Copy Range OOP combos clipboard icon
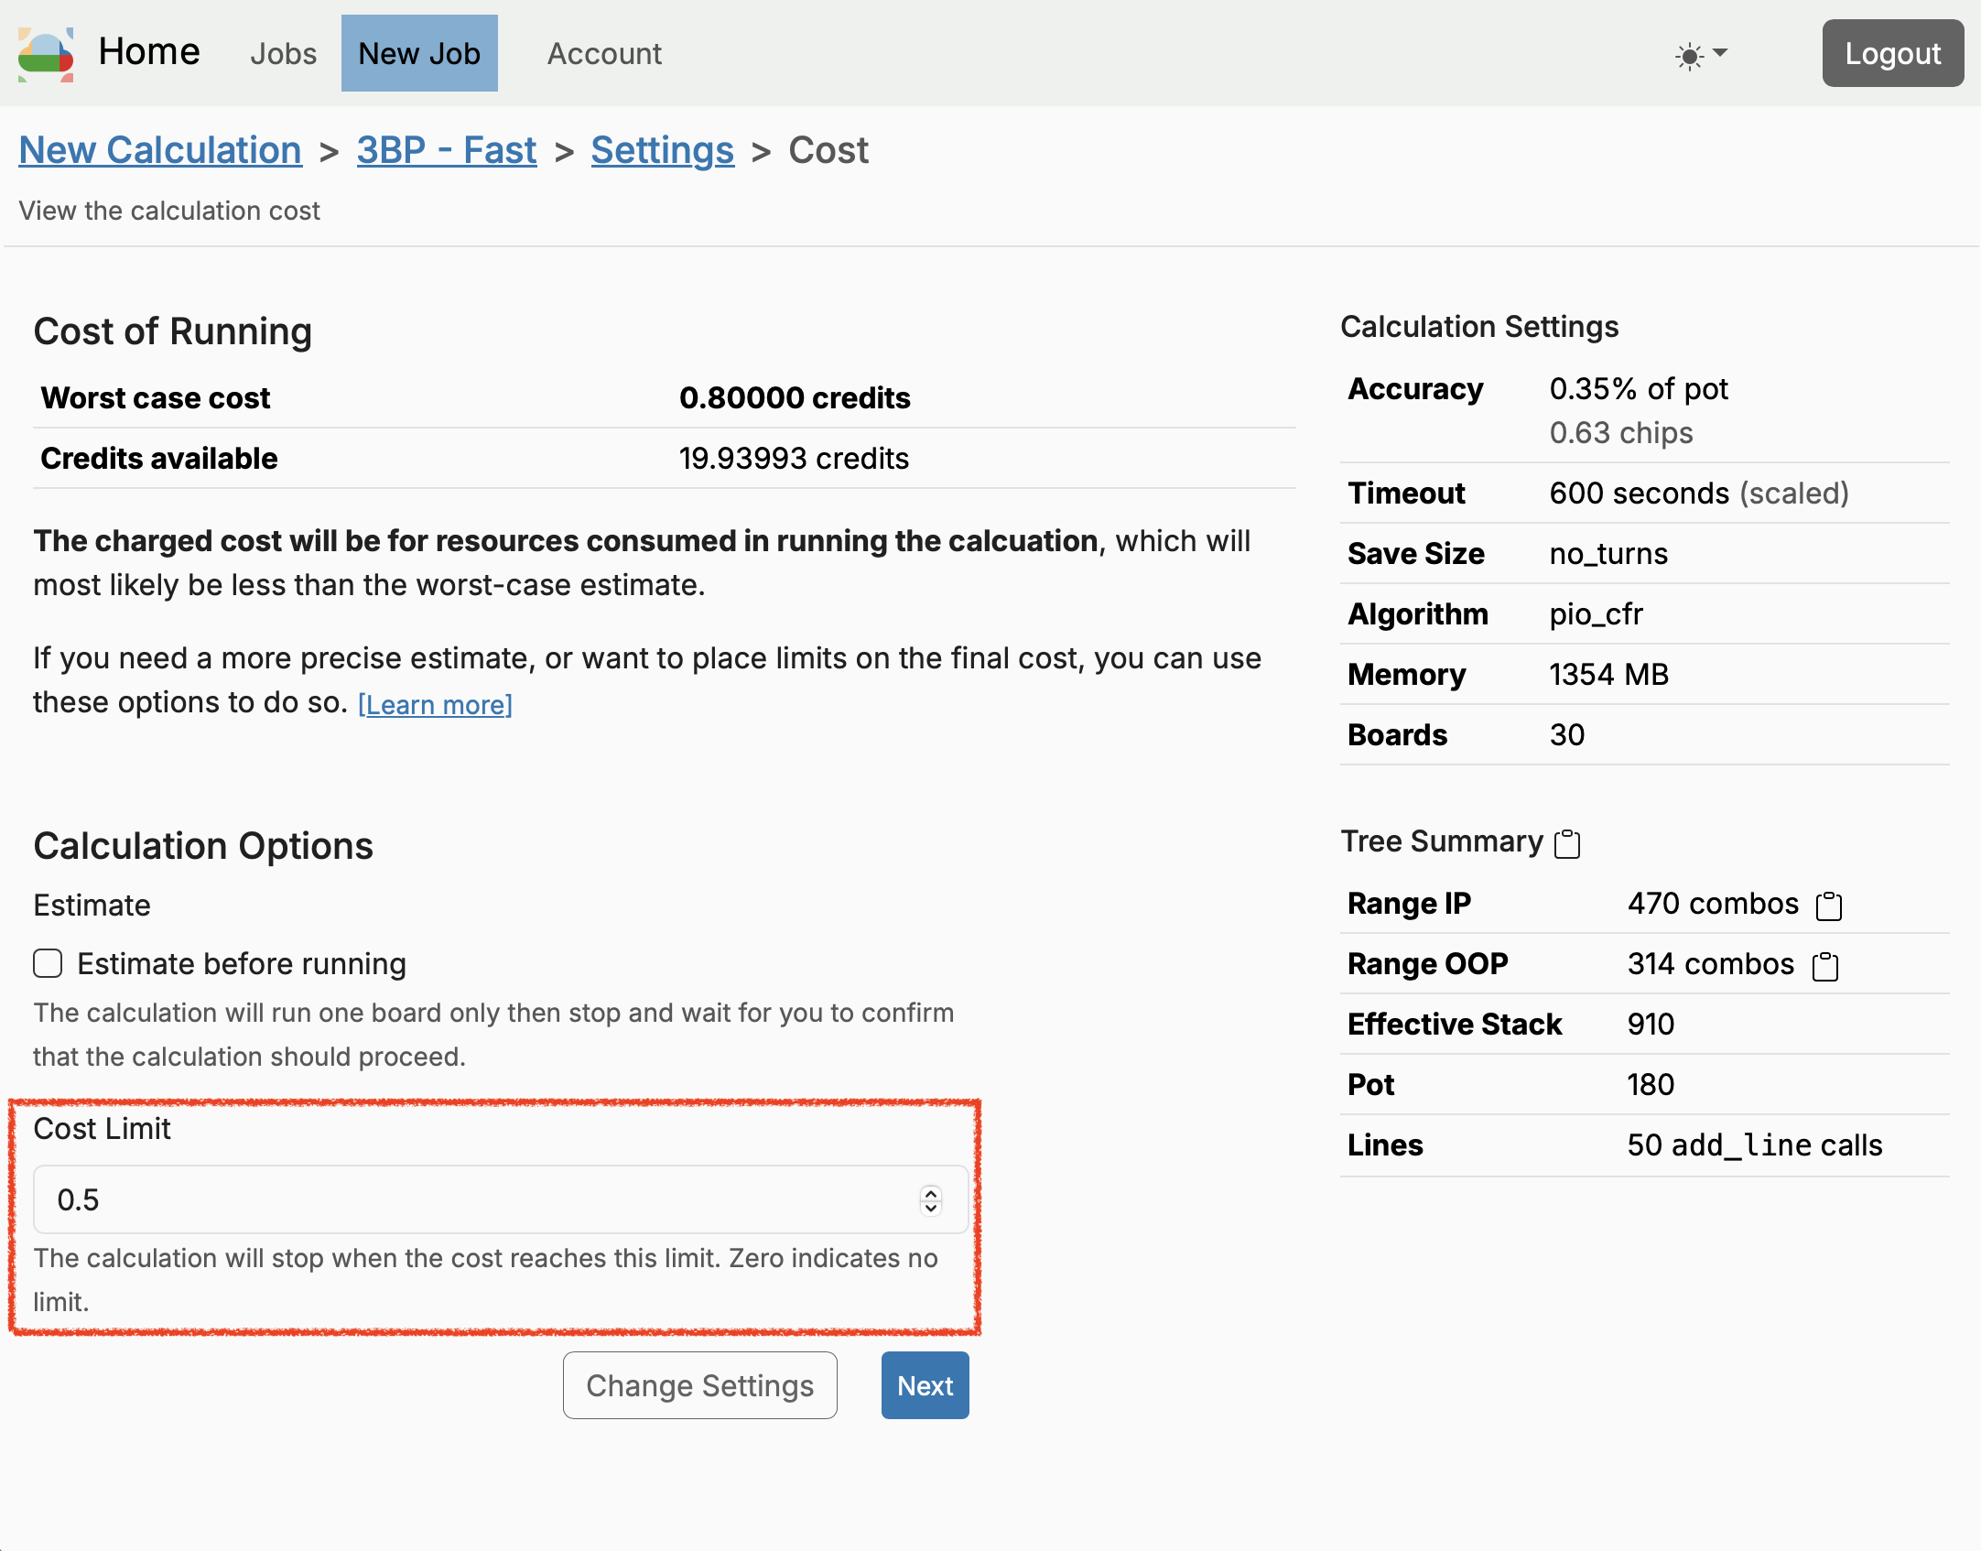 click(1824, 966)
